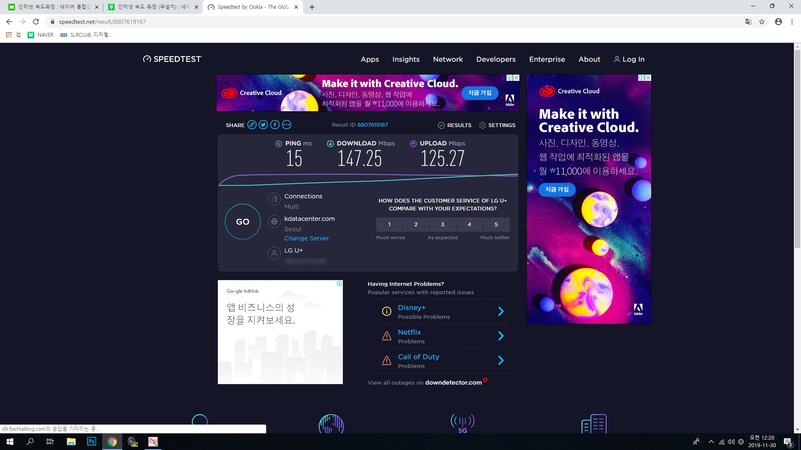Click 지금 가입 button in sidebar ad
Screen dimensions: 801x450
[557, 190]
